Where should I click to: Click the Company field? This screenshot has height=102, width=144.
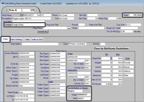(x=58, y=68)
